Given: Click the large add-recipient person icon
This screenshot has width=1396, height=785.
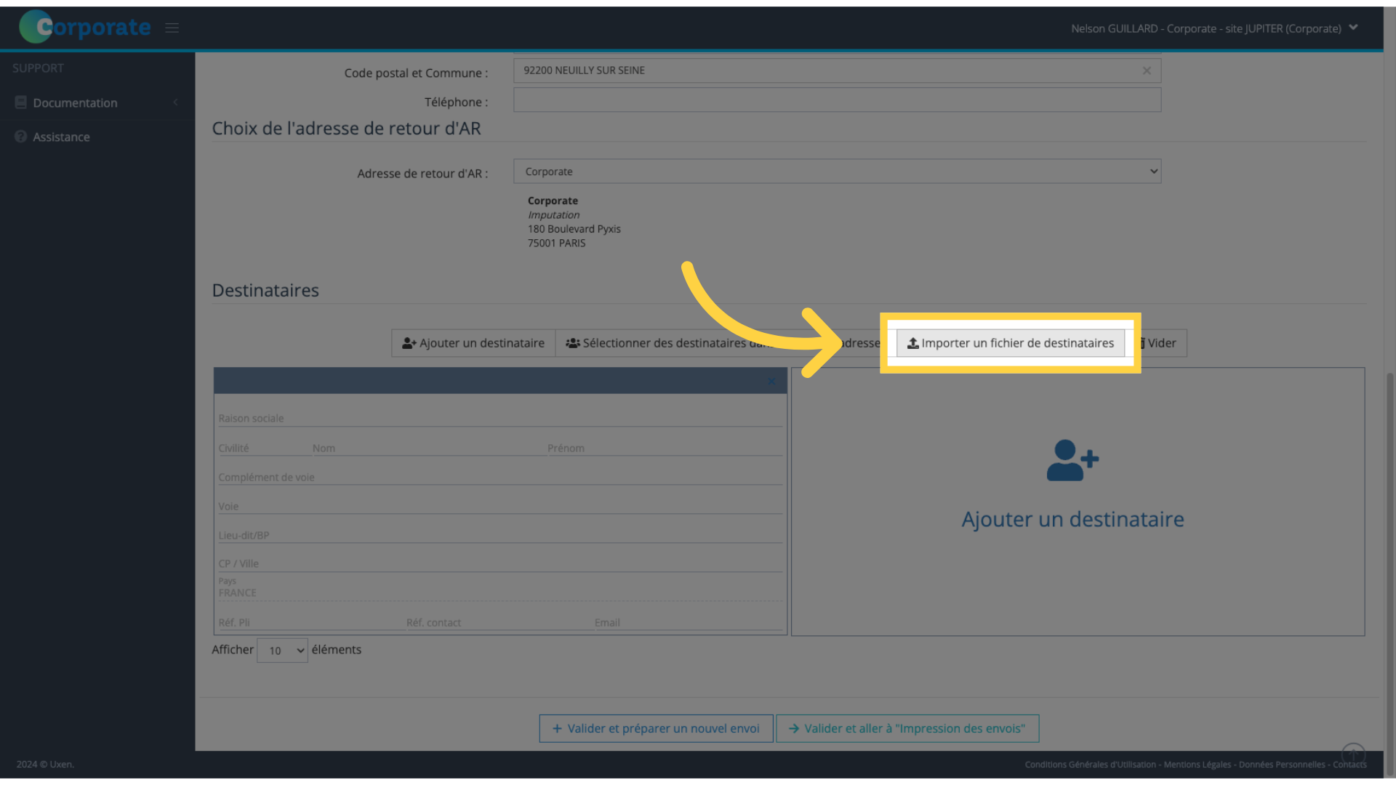Looking at the screenshot, I should 1072,460.
